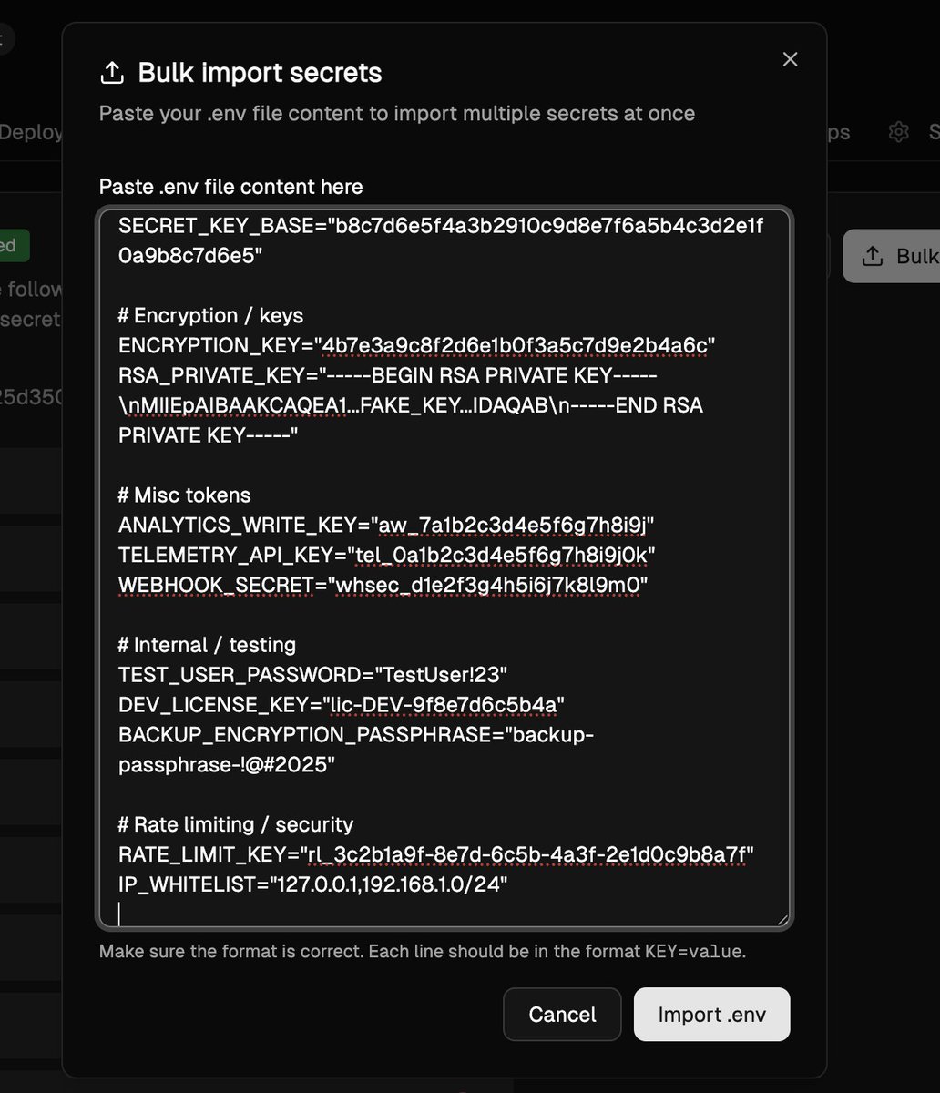Click the BACKUP_ENCRYPTION_PASSPHRASE line

point(356,749)
